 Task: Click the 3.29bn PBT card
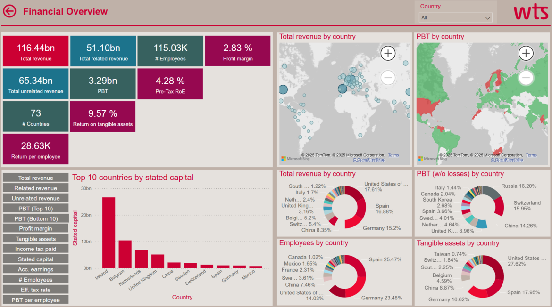(103, 84)
